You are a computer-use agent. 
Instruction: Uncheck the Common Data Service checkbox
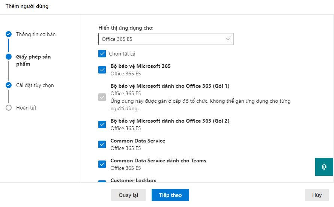tap(102, 144)
